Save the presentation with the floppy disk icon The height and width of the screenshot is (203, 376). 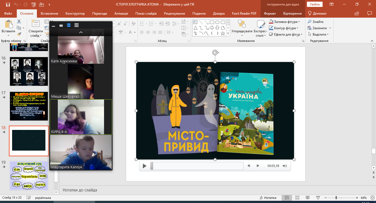(8, 4)
